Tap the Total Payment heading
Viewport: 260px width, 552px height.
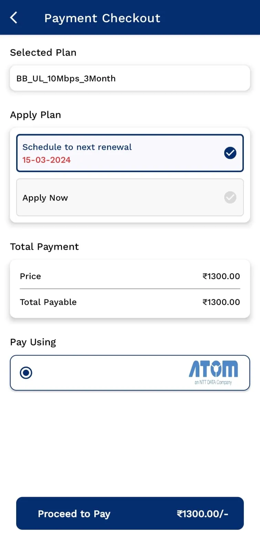(44, 247)
